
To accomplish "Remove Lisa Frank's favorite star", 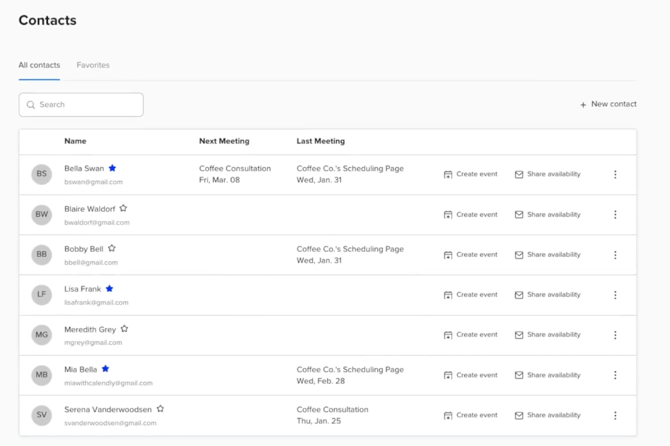I will click(x=109, y=288).
